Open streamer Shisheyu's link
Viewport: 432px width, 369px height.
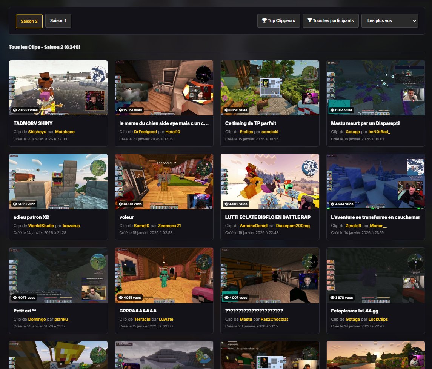[37, 132]
